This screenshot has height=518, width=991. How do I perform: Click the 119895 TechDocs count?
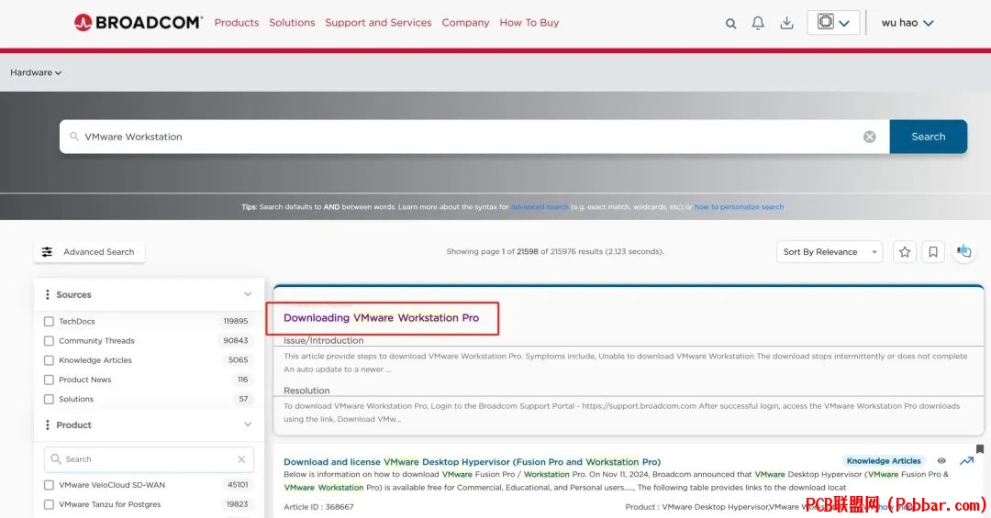(236, 322)
